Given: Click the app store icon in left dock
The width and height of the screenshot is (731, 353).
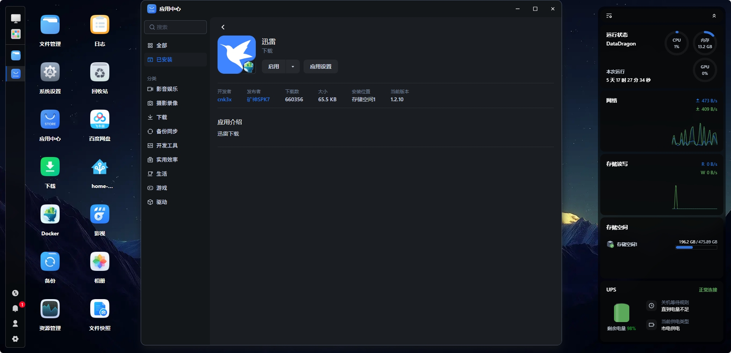Looking at the screenshot, I should [16, 74].
